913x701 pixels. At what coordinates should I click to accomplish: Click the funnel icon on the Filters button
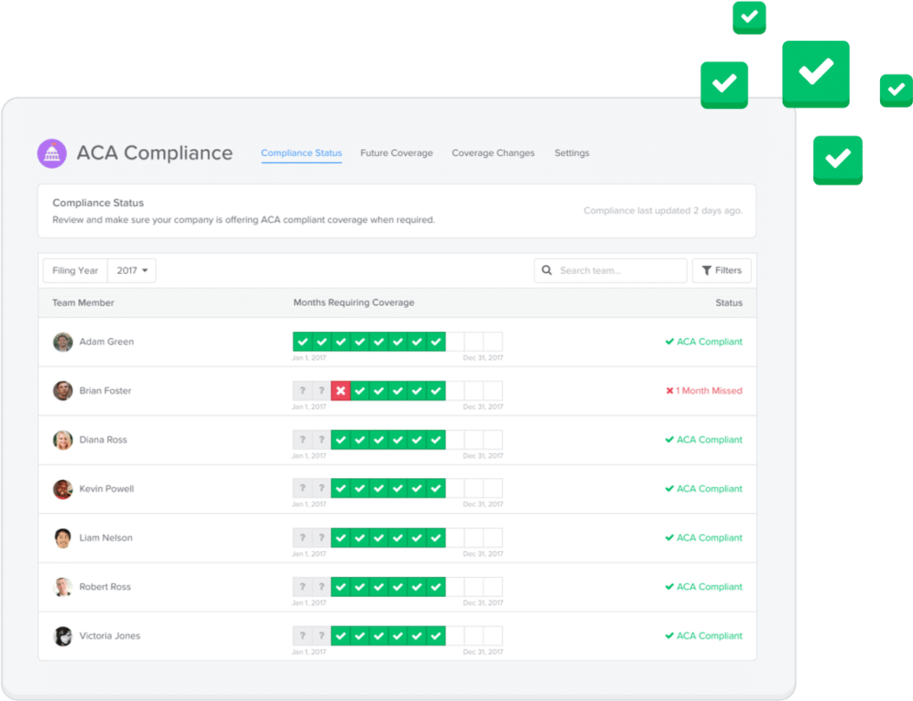707,270
